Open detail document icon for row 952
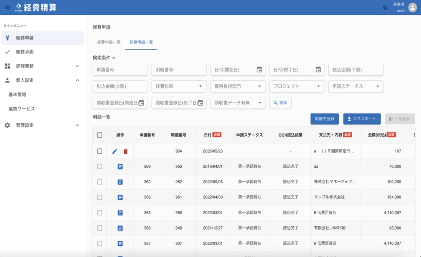 [120, 182]
